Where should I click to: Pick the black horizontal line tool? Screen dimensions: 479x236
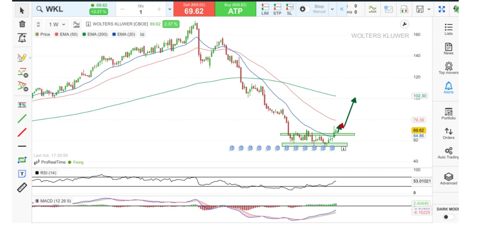pos(22,146)
